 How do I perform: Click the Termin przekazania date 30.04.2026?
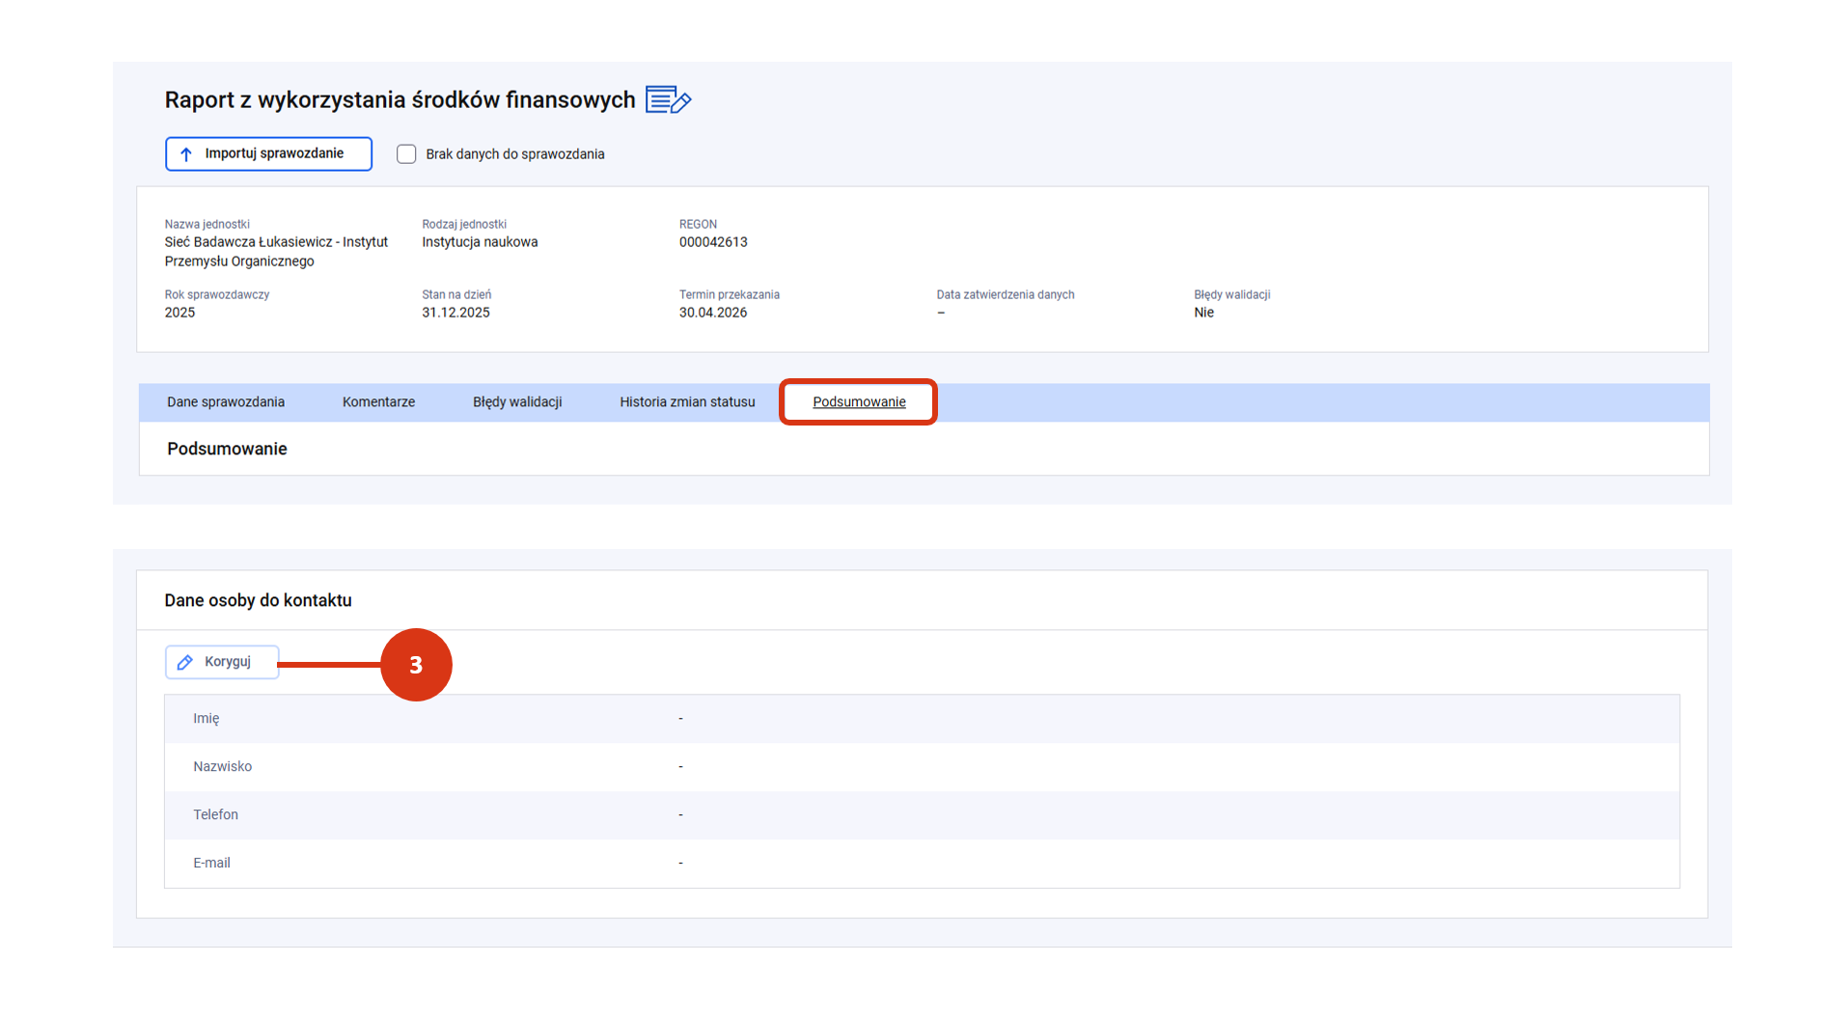(713, 313)
